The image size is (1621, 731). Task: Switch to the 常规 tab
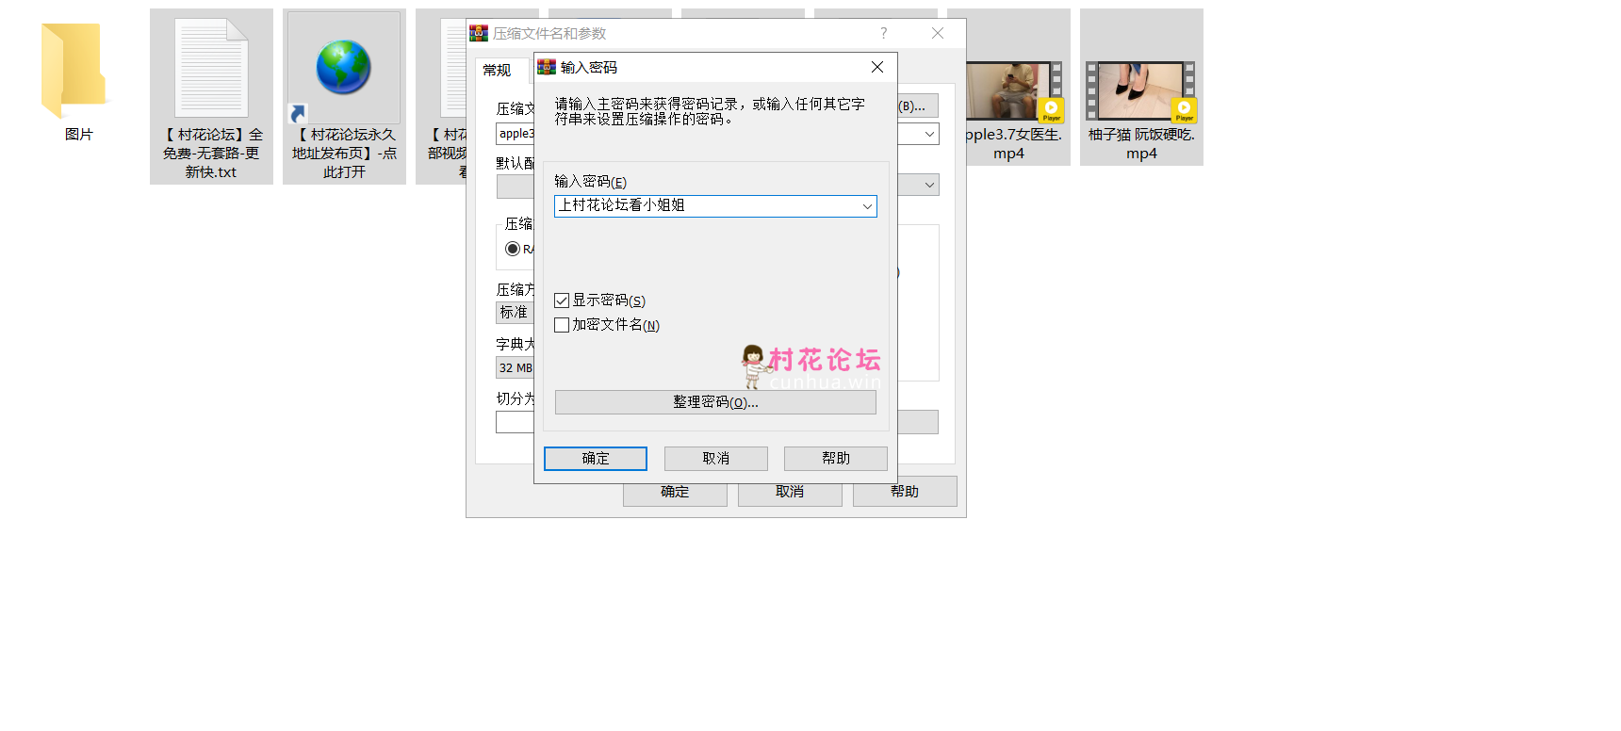(x=498, y=70)
